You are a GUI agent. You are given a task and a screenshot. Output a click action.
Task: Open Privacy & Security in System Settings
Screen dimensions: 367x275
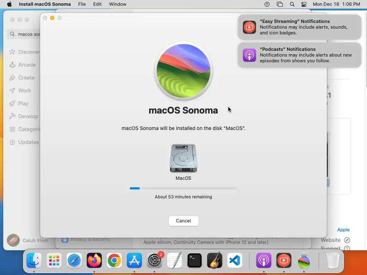[x=86, y=240]
